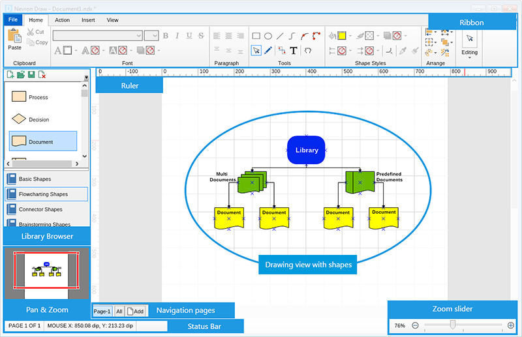Toggle Underline formatting
Image resolution: width=522 pixels, height=337 pixels.
[189, 36]
